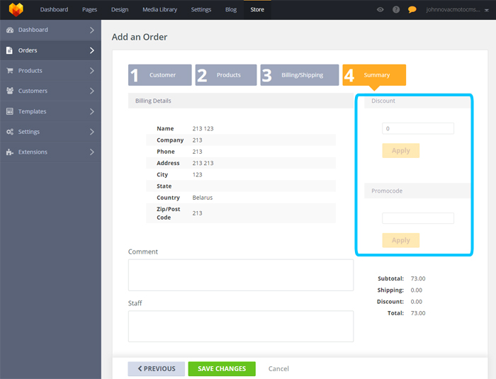Apply the discount value
The height and width of the screenshot is (379, 496).
click(x=401, y=151)
